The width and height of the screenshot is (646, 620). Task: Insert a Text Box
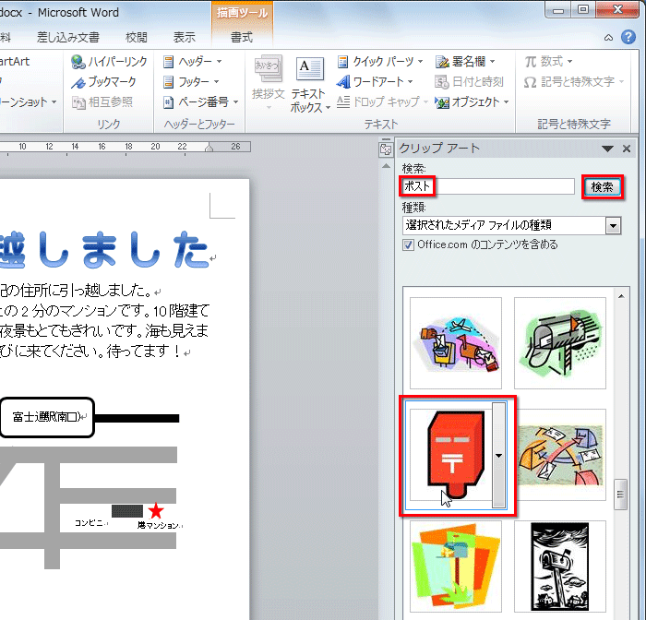click(x=310, y=85)
